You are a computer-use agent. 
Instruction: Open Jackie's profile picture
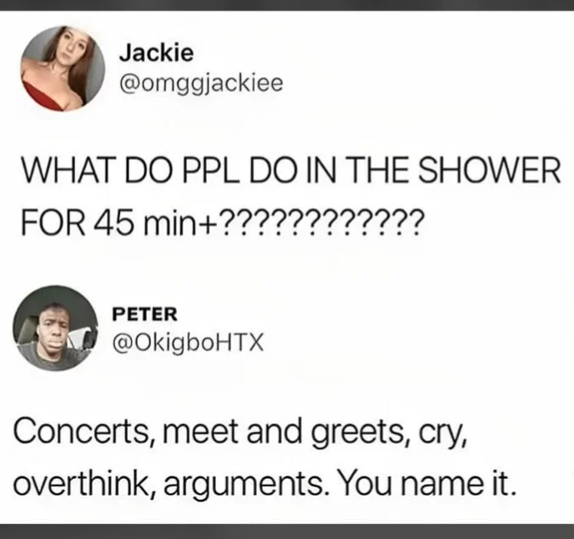click(x=63, y=68)
